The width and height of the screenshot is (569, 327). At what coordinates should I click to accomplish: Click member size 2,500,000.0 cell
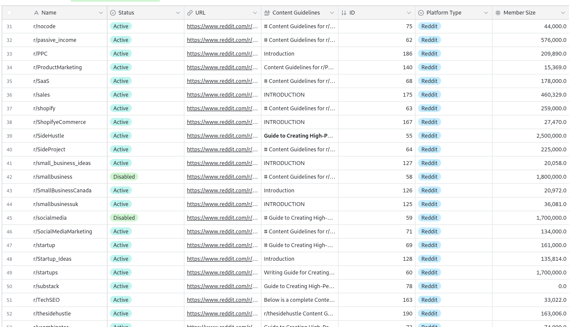pyautogui.click(x=530, y=136)
